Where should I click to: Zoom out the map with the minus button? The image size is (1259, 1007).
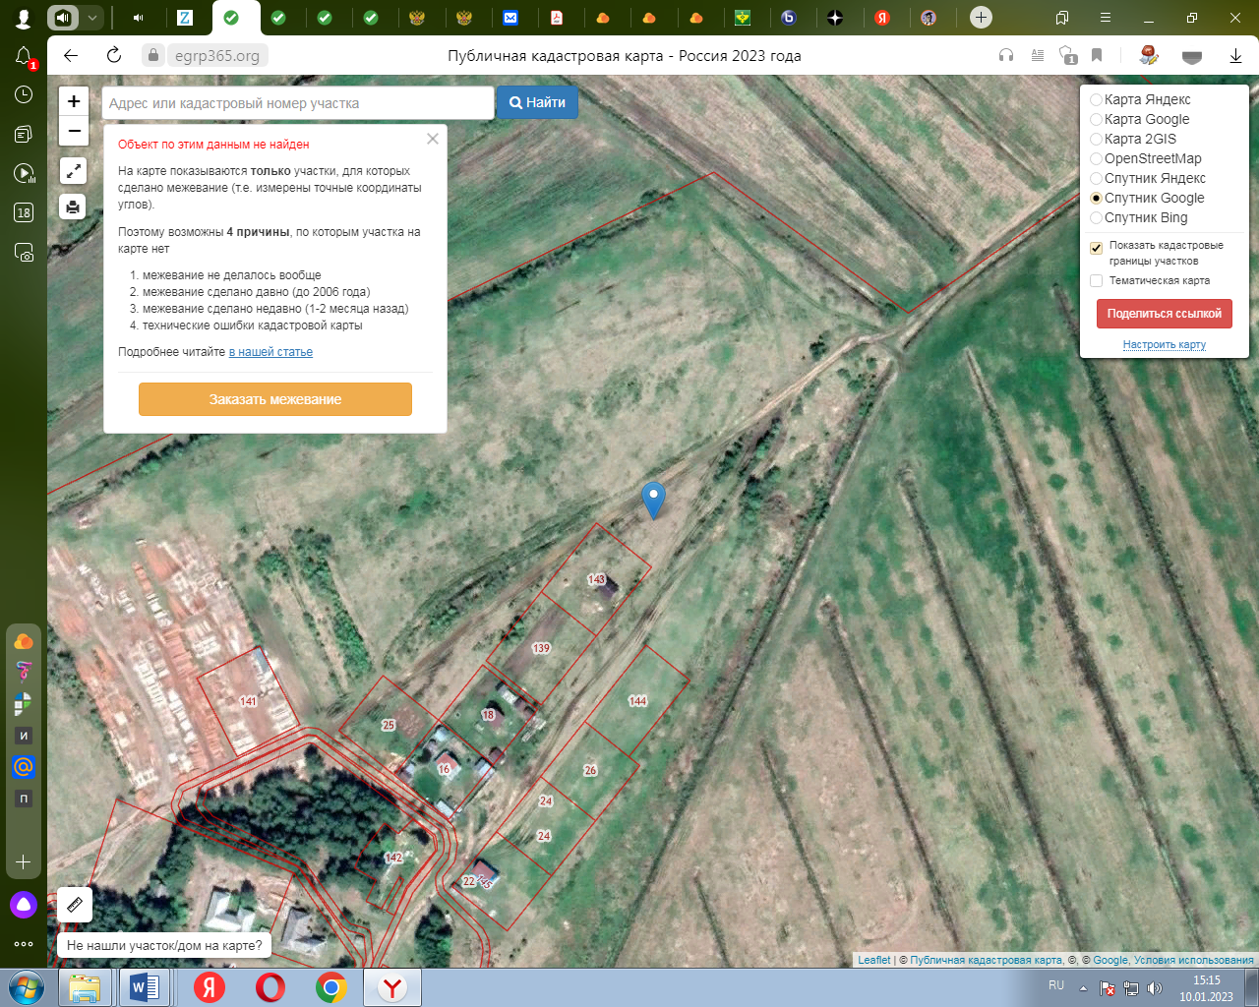[74, 131]
